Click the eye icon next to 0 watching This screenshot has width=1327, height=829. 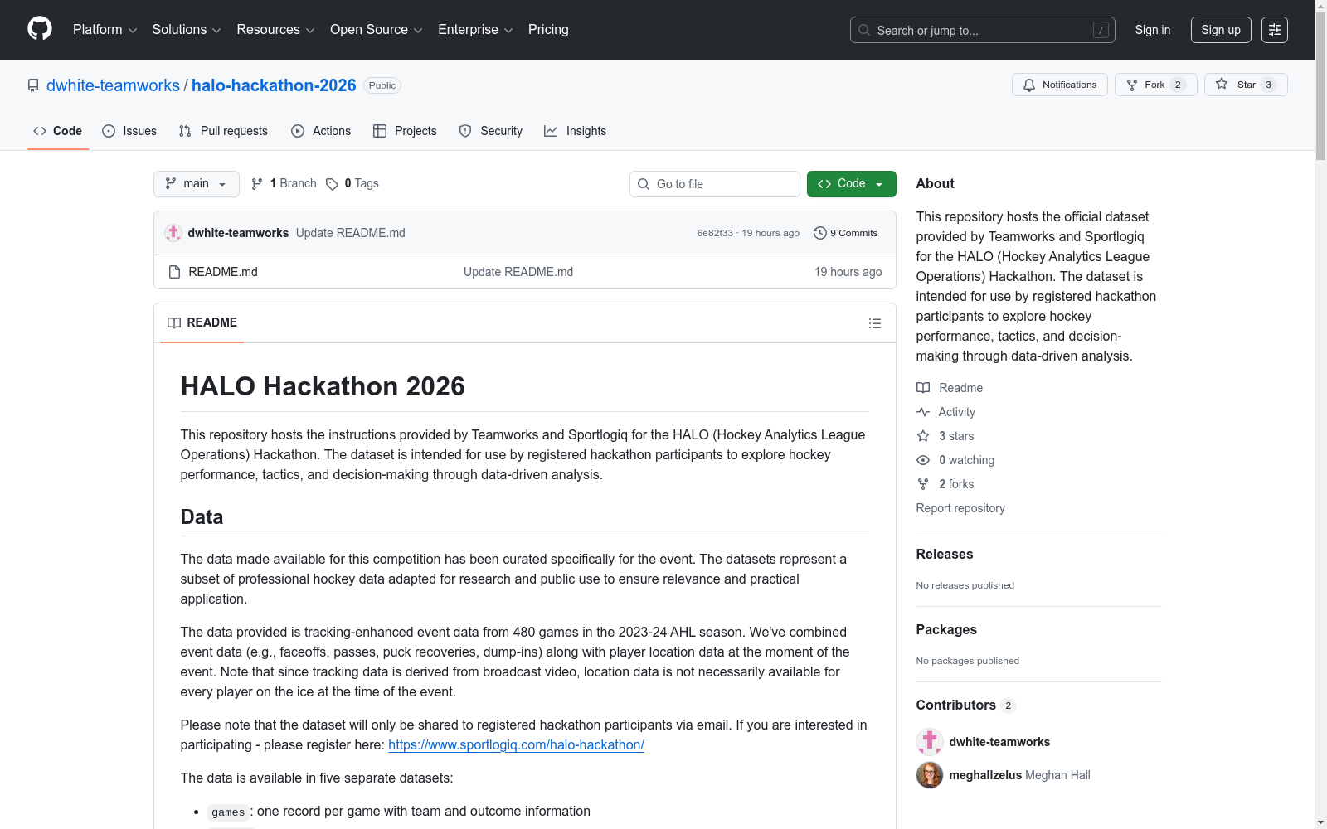(x=923, y=460)
